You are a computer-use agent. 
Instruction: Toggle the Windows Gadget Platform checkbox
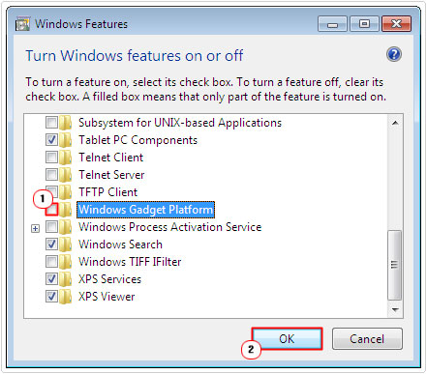51,210
